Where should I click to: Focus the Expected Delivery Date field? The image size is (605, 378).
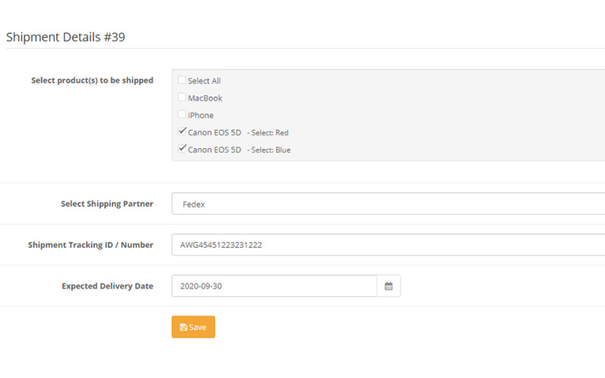pos(274,287)
